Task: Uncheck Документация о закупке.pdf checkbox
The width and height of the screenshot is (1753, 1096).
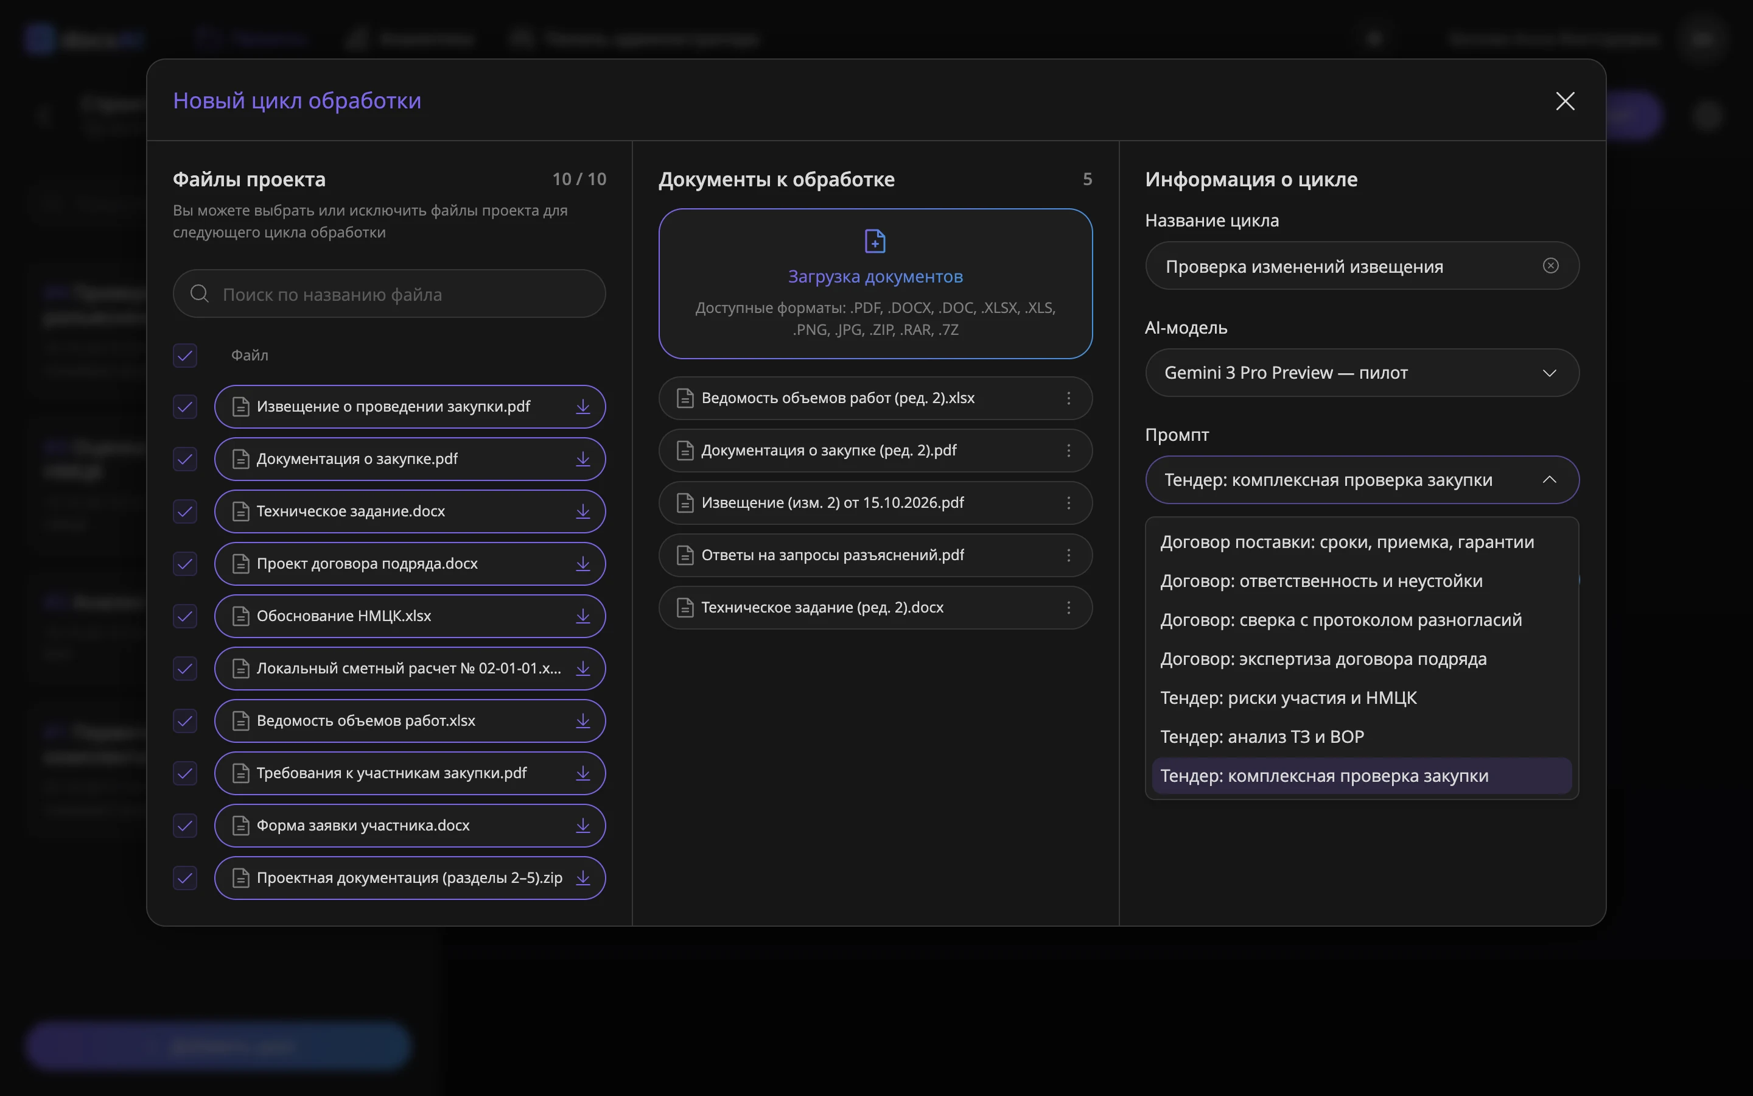Action: 184,459
